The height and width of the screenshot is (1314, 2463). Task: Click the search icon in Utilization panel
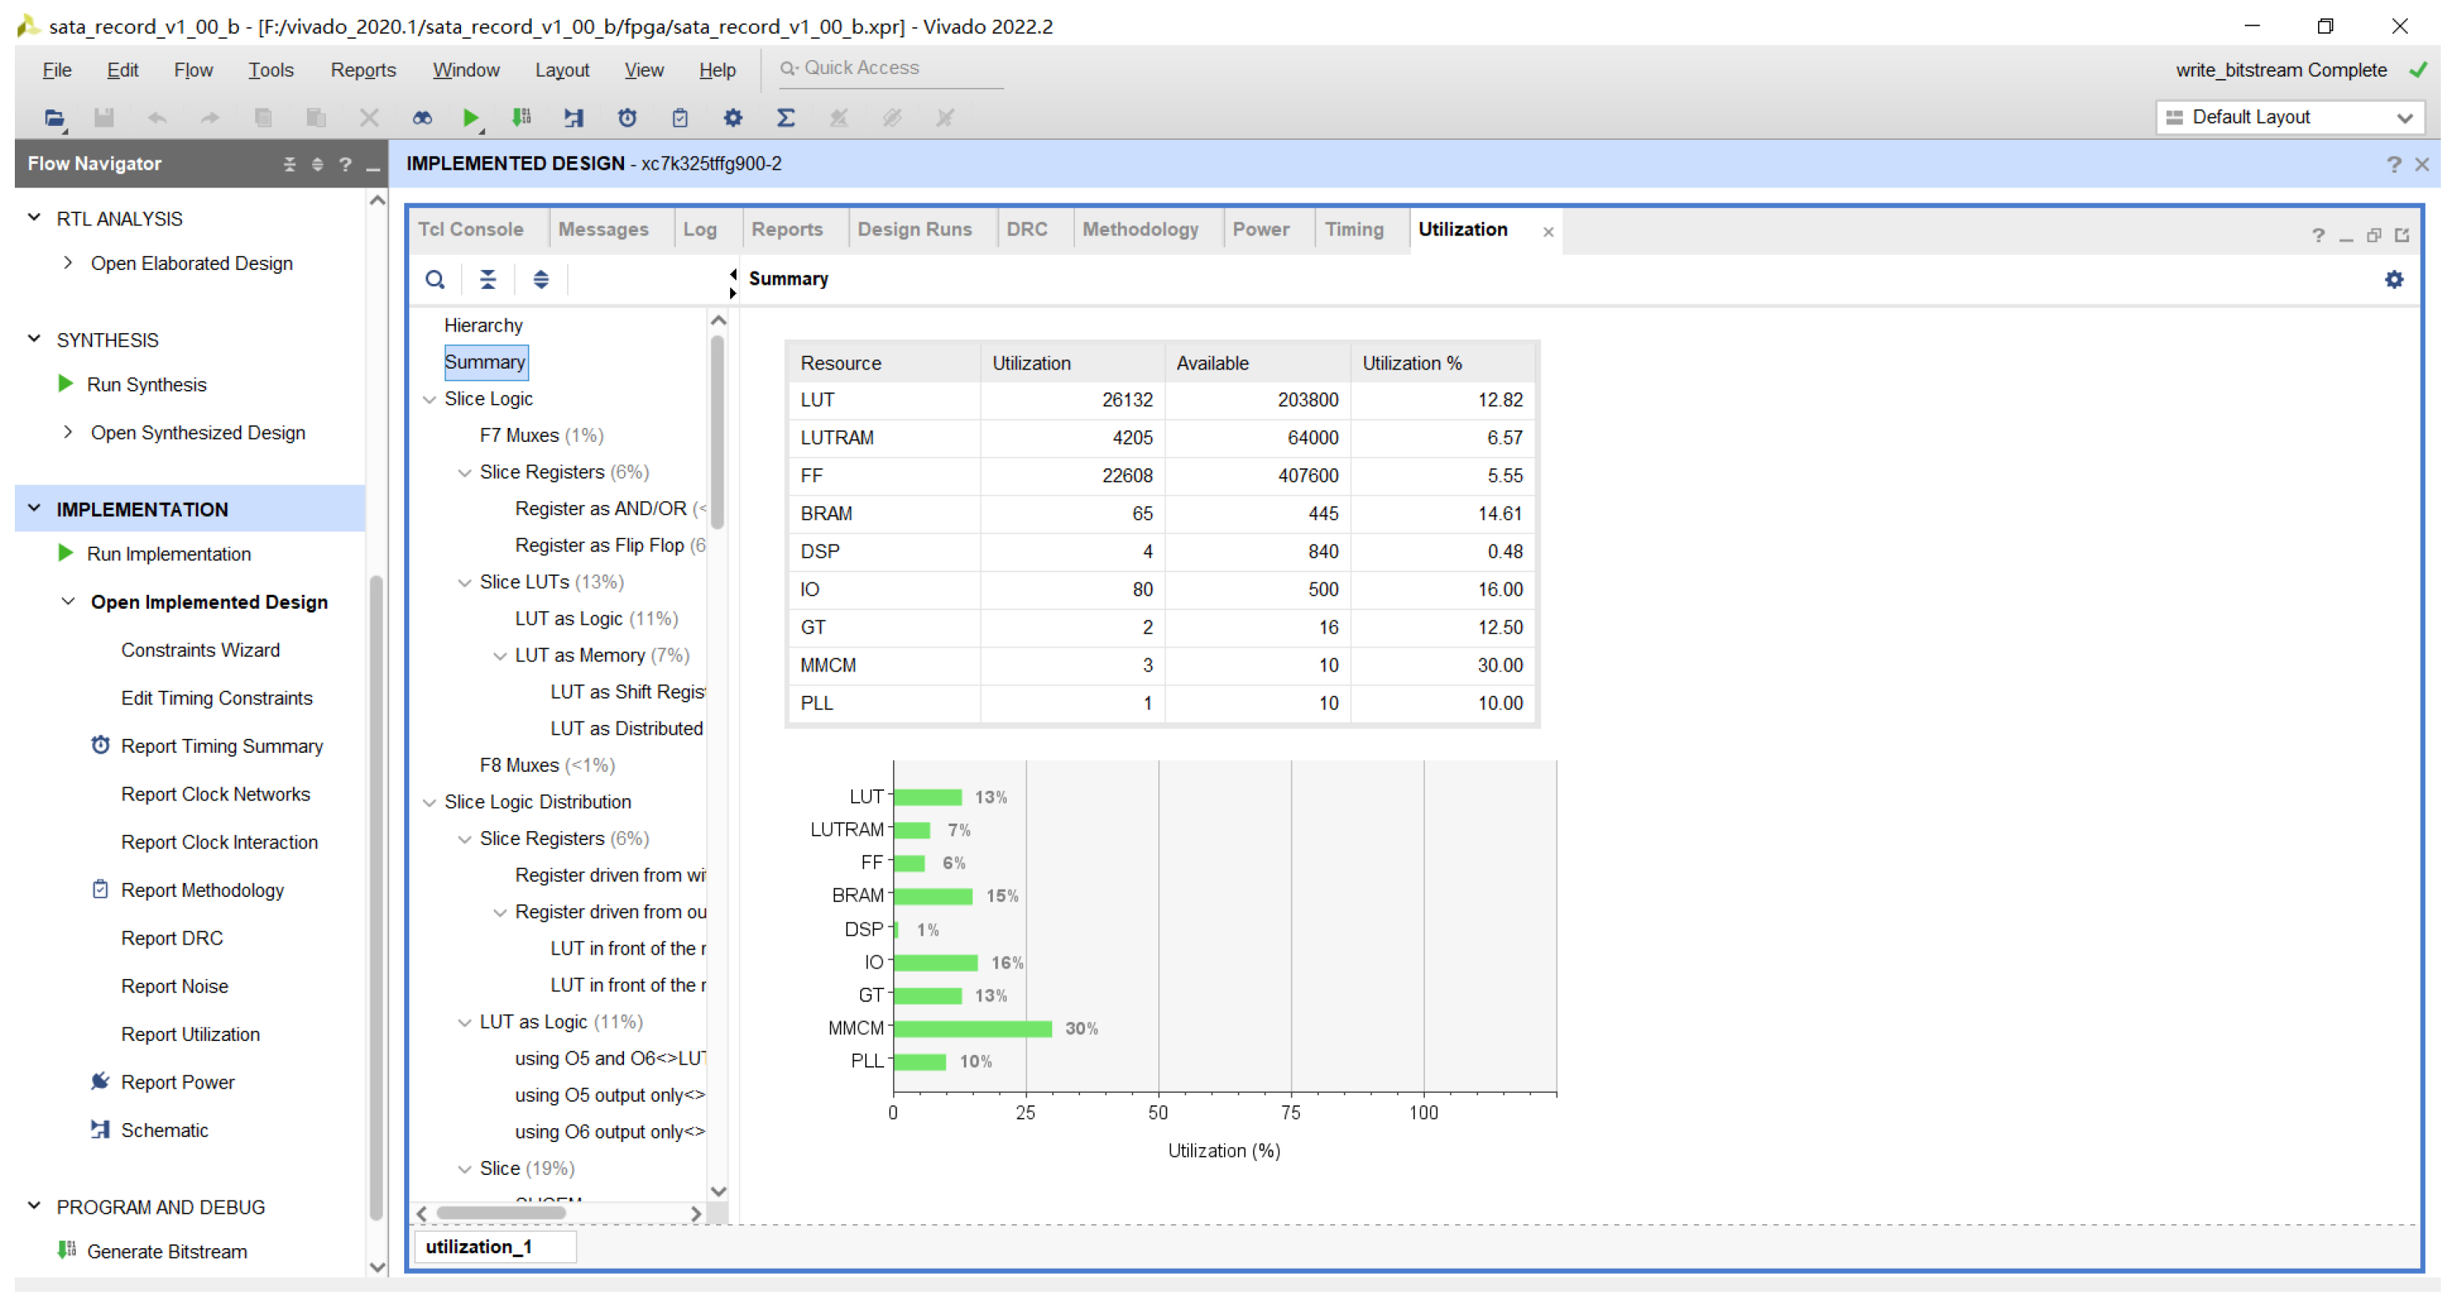pos(435,279)
